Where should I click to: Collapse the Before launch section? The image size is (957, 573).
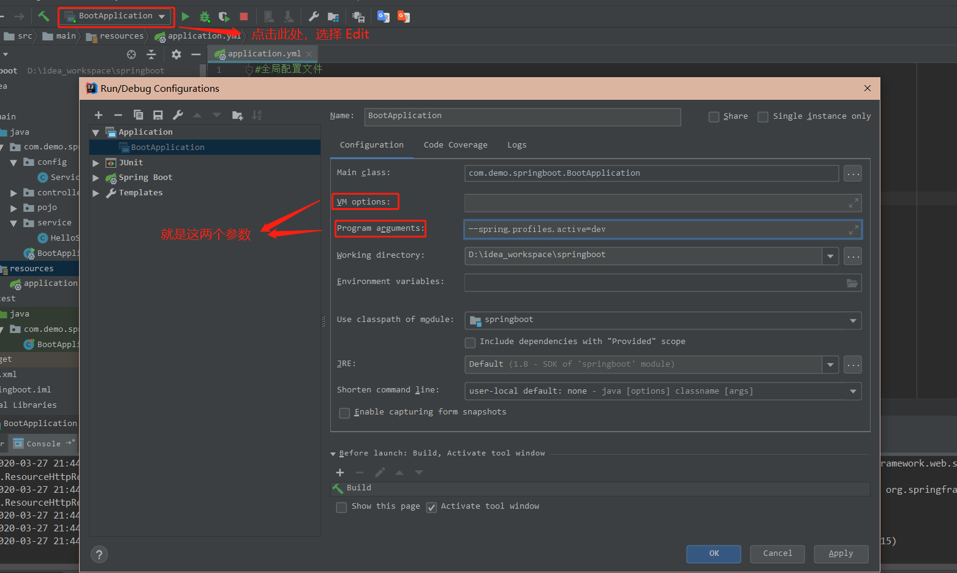[333, 454]
